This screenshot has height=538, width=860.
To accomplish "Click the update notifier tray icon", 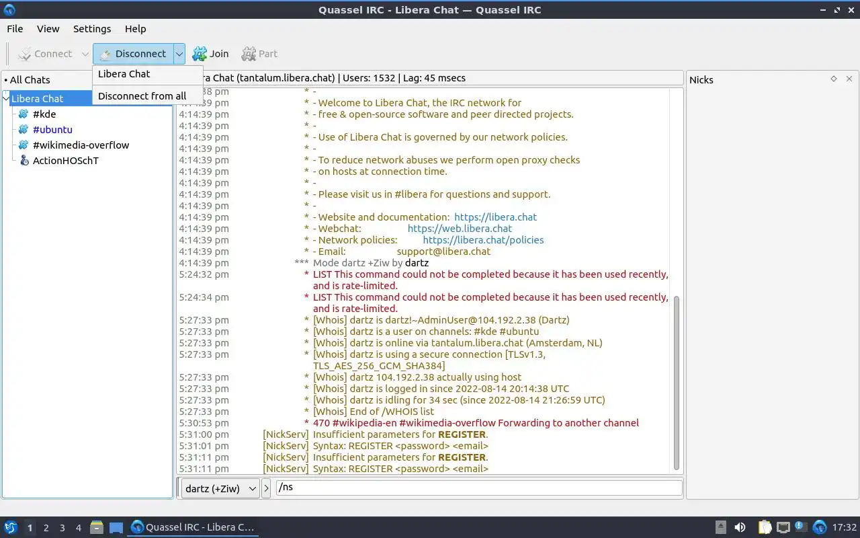I will [801, 527].
